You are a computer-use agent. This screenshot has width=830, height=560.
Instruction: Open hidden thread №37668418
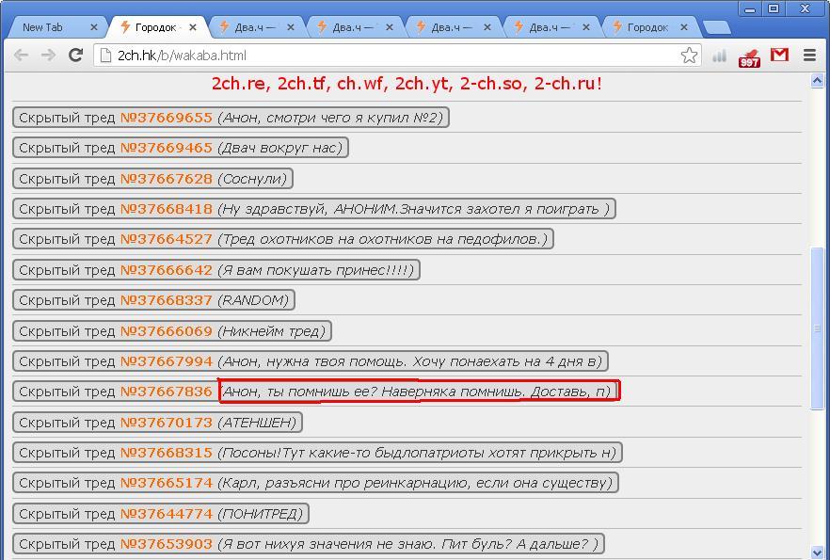point(166,209)
